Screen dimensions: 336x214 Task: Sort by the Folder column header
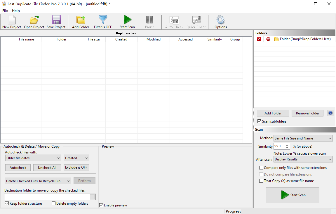pyautogui.click(x=62, y=39)
